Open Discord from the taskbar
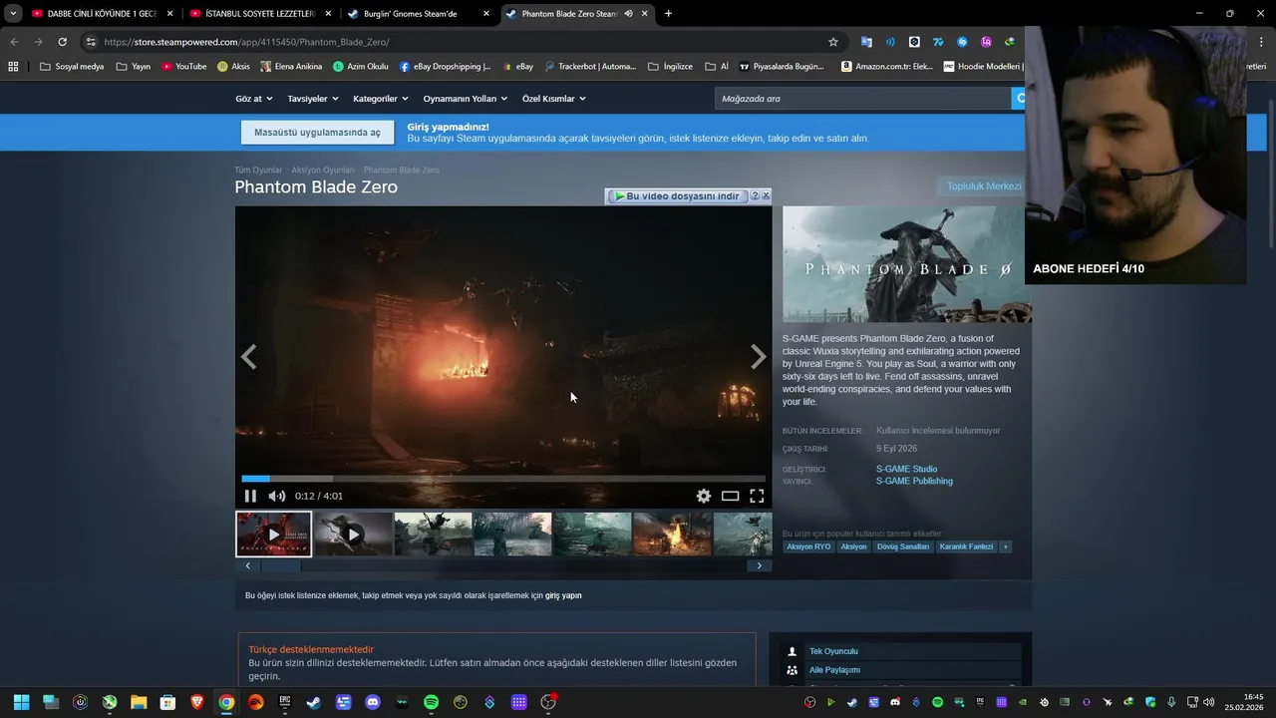This screenshot has height=718, width=1276. [x=373, y=702]
